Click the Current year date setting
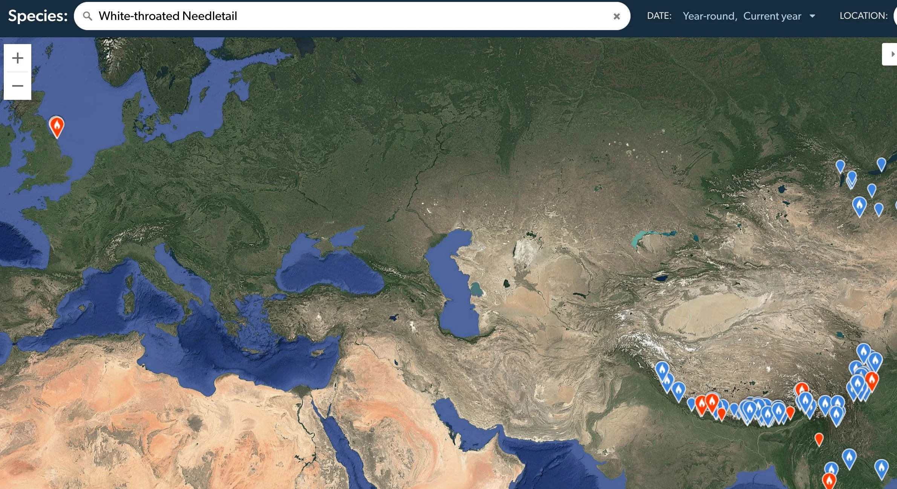Image resolution: width=897 pixels, height=489 pixels. [772, 16]
